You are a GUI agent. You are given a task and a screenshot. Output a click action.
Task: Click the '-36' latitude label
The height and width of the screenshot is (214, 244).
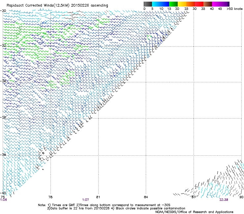pos(3,117)
